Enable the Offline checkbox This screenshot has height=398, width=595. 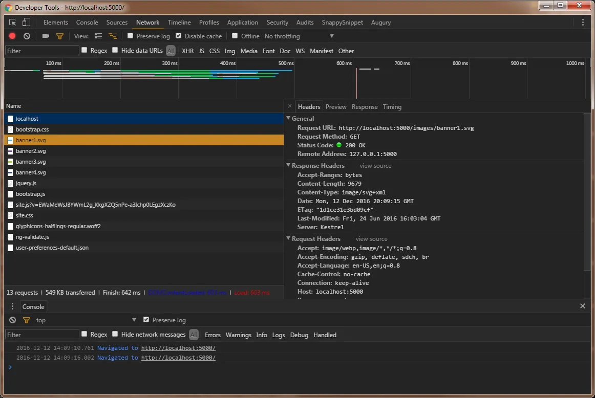click(x=235, y=36)
